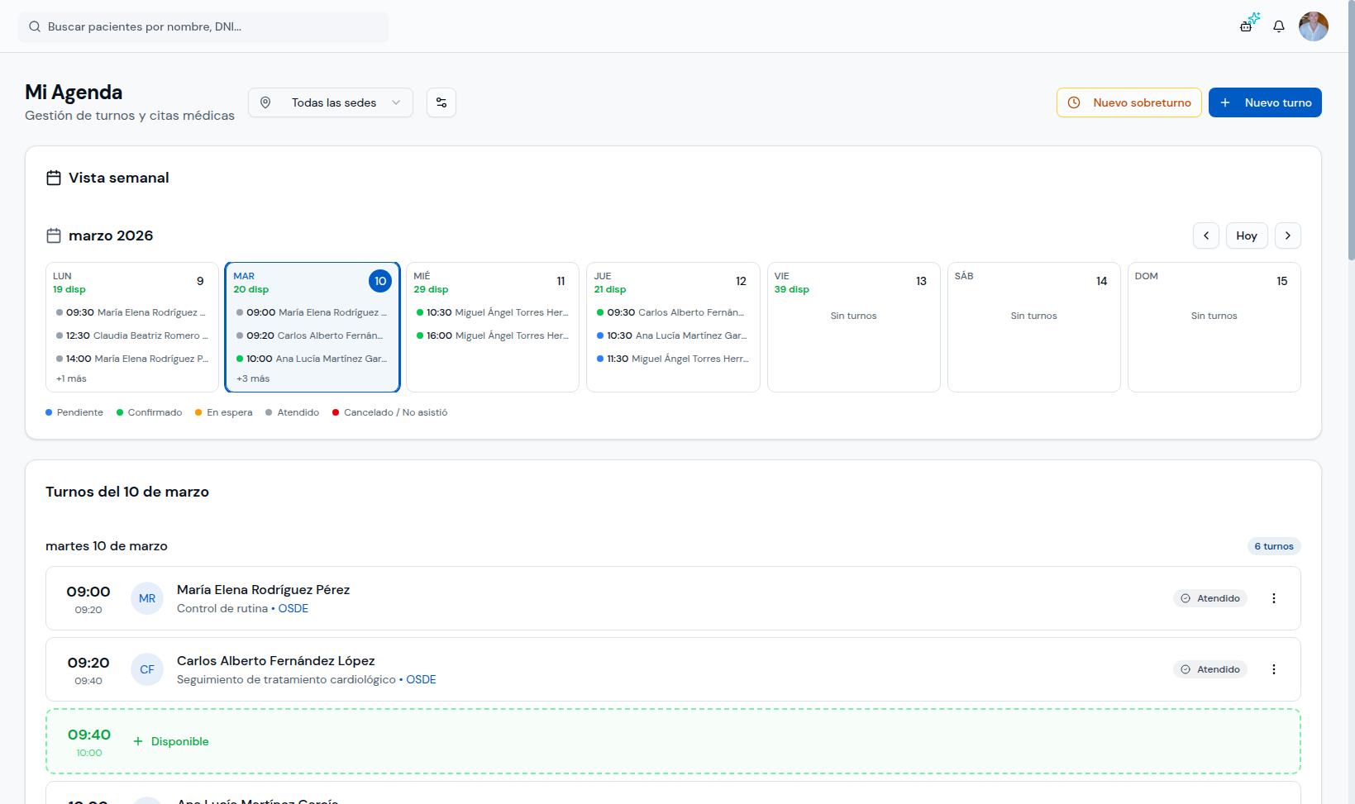The width and height of the screenshot is (1355, 804).
Task: Open options menu for María Elena Rodríguez
Action: click(x=1274, y=598)
